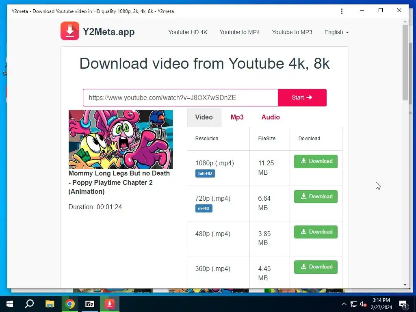The width and height of the screenshot is (416, 312).
Task: Click the scrollbar down arrow
Action: point(405,285)
